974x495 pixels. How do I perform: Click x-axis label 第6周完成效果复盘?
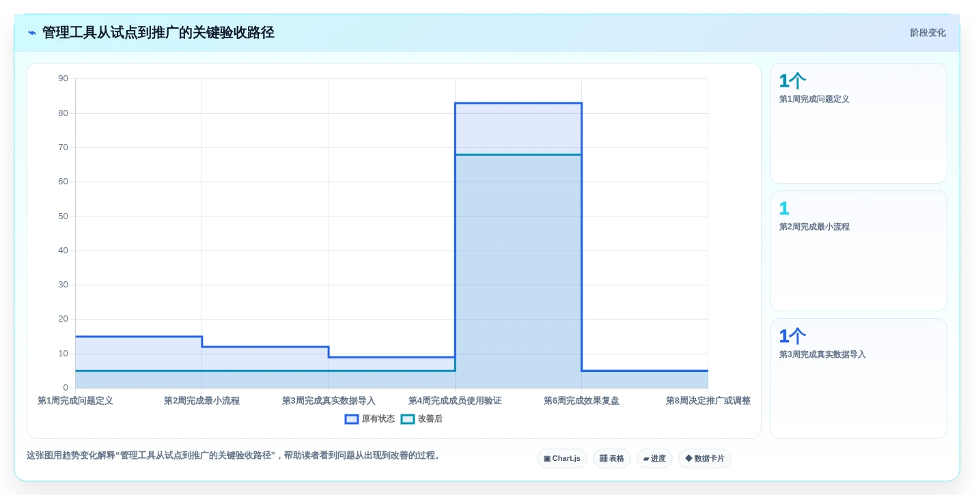click(x=581, y=401)
